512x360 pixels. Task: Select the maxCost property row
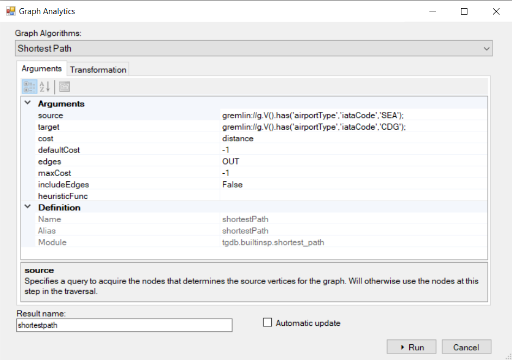click(x=54, y=173)
